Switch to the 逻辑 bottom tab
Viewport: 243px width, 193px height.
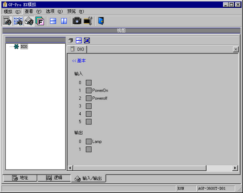[x=54, y=178]
